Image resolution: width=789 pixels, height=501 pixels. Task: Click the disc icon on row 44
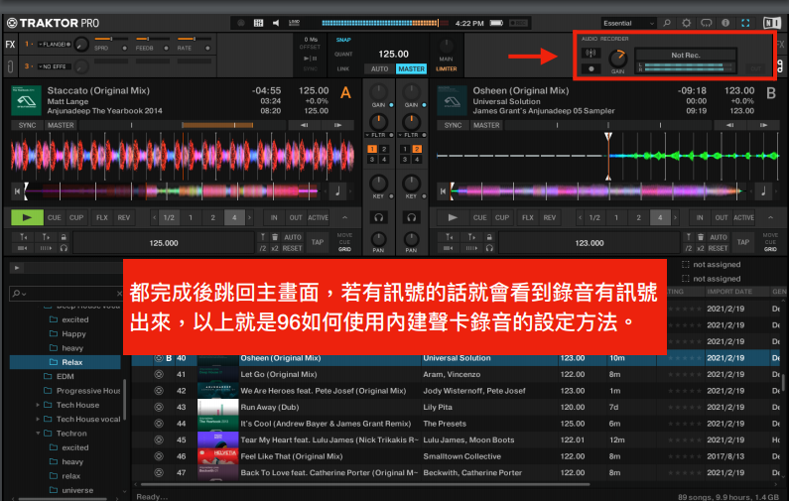click(x=159, y=424)
